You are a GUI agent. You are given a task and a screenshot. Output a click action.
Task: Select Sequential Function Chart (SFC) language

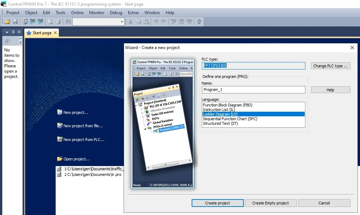click(254, 119)
